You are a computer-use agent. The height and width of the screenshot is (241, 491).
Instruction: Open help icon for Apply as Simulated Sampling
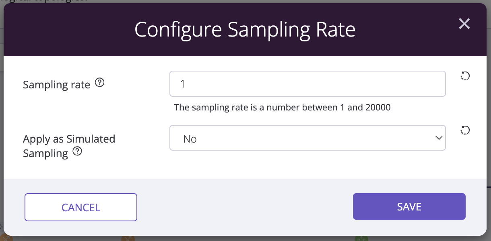(x=77, y=151)
